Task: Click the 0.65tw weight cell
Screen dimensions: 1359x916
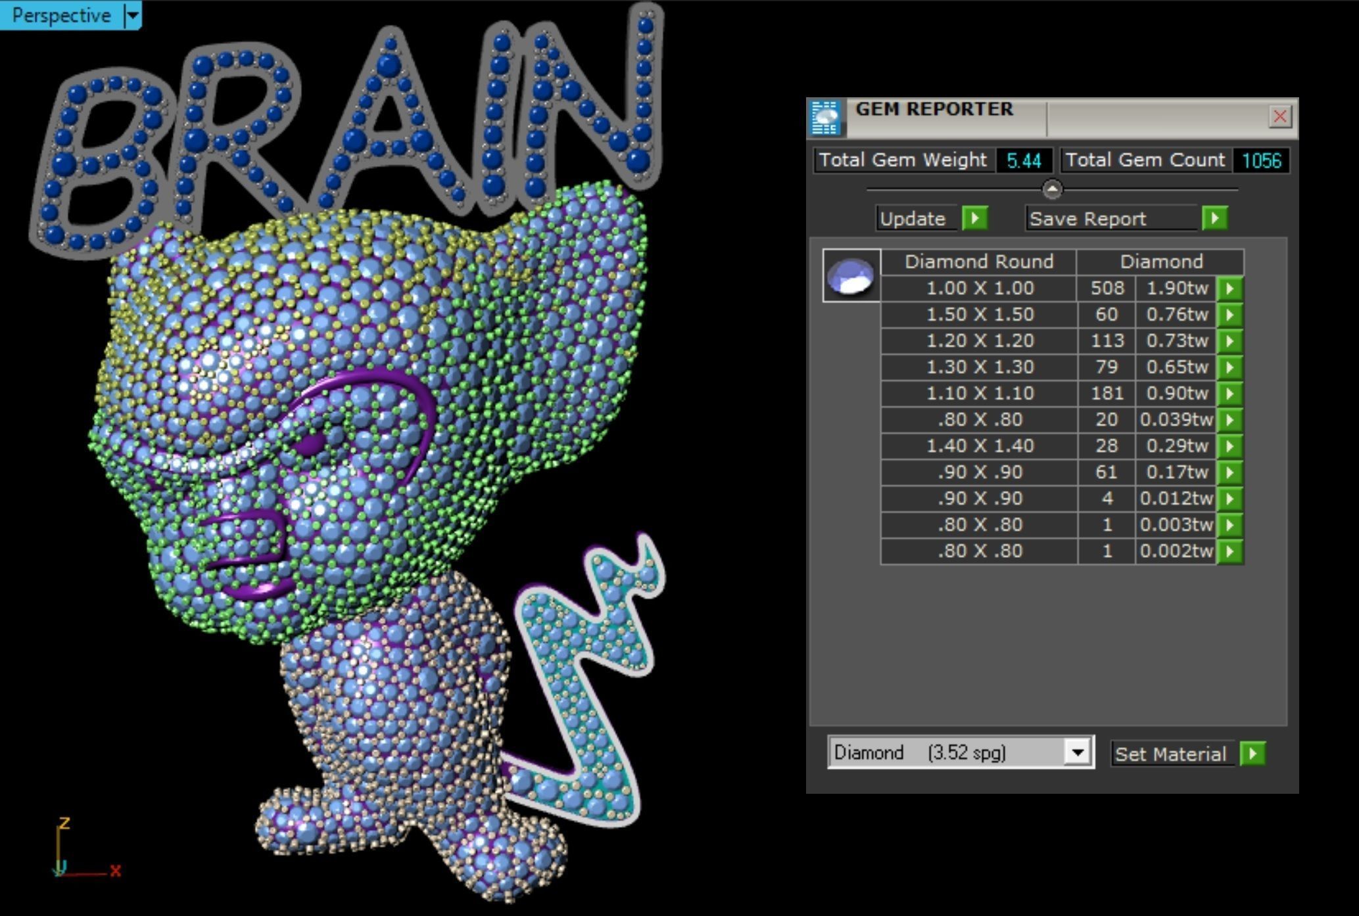Action: tap(1176, 367)
